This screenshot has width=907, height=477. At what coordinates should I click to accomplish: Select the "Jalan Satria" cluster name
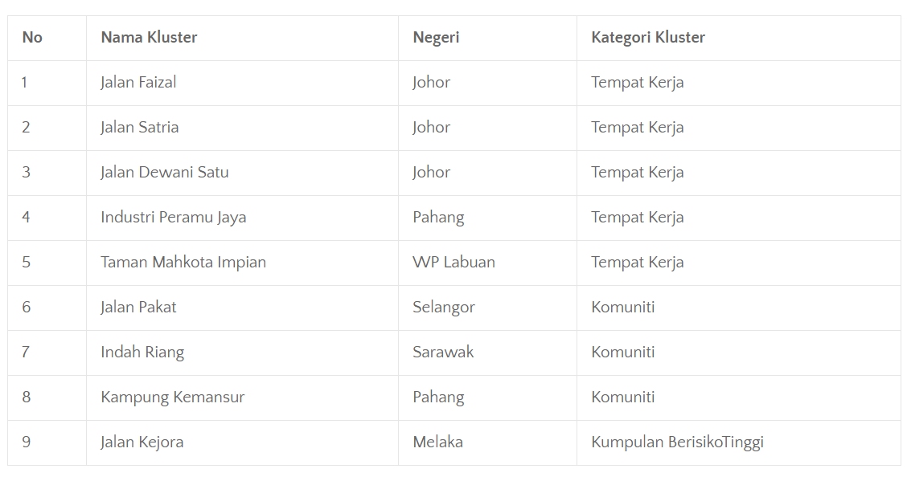[139, 128]
